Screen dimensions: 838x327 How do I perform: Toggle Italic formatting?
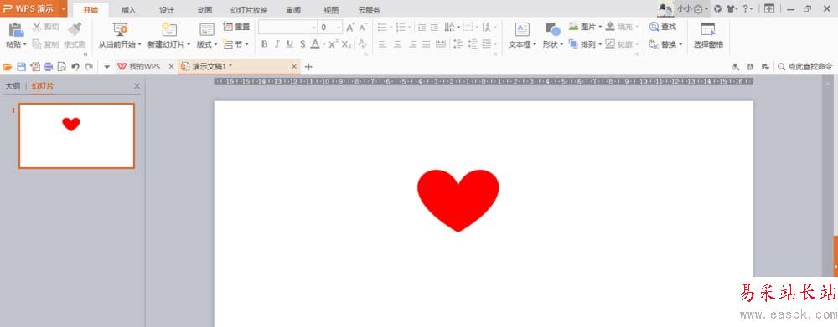click(277, 44)
